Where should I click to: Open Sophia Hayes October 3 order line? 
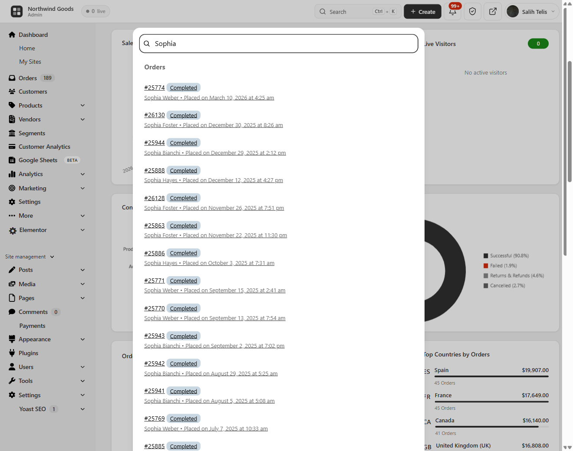tap(209, 263)
